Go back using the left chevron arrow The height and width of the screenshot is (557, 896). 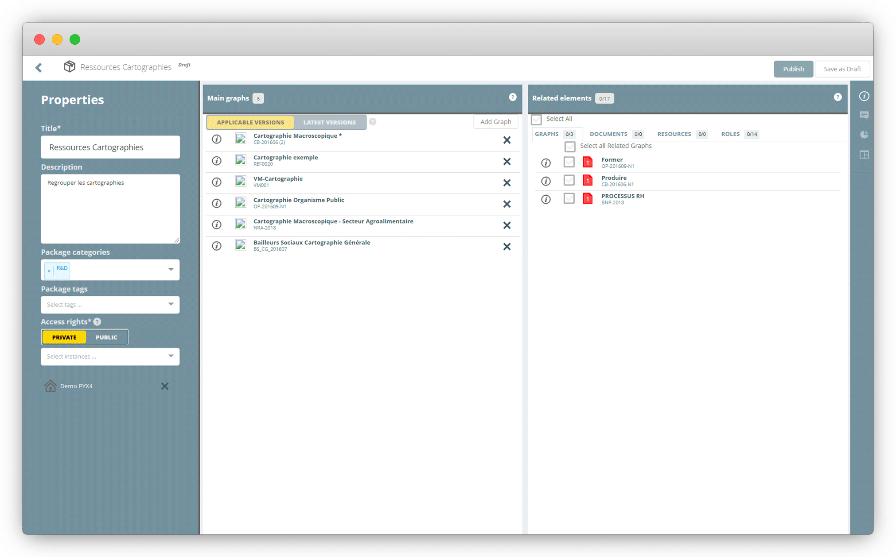click(x=39, y=67)
